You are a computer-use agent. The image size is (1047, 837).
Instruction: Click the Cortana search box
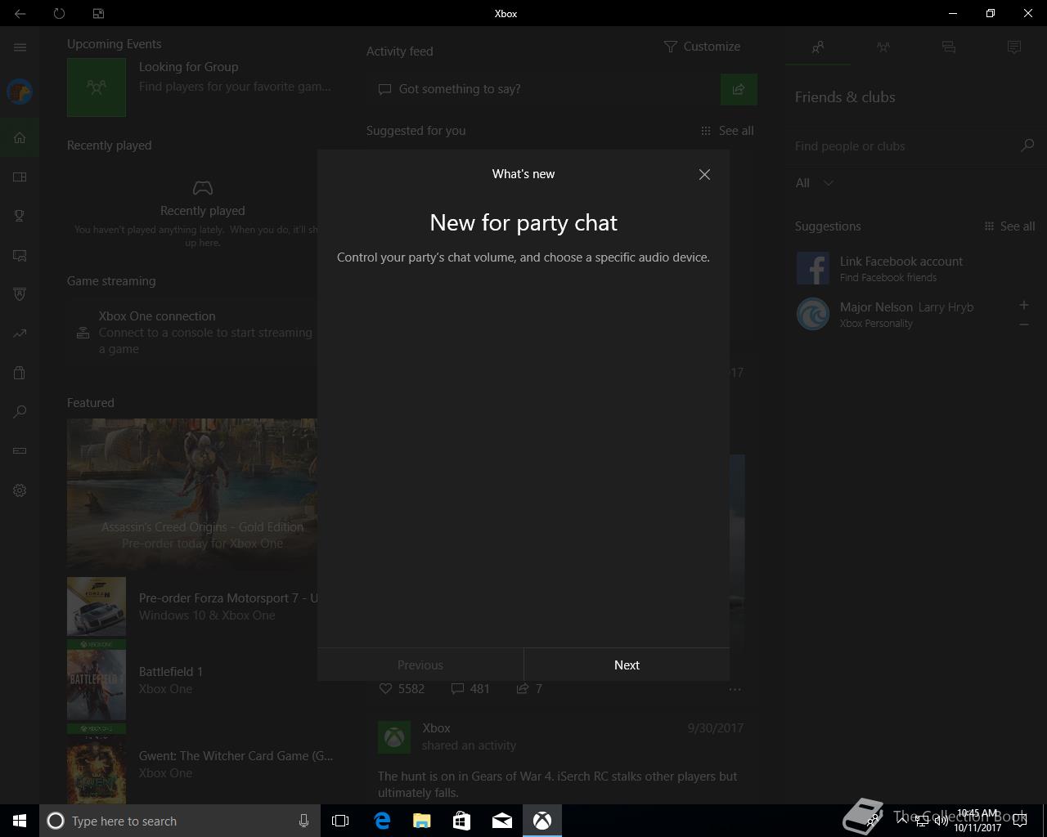(x=168, y=821)
